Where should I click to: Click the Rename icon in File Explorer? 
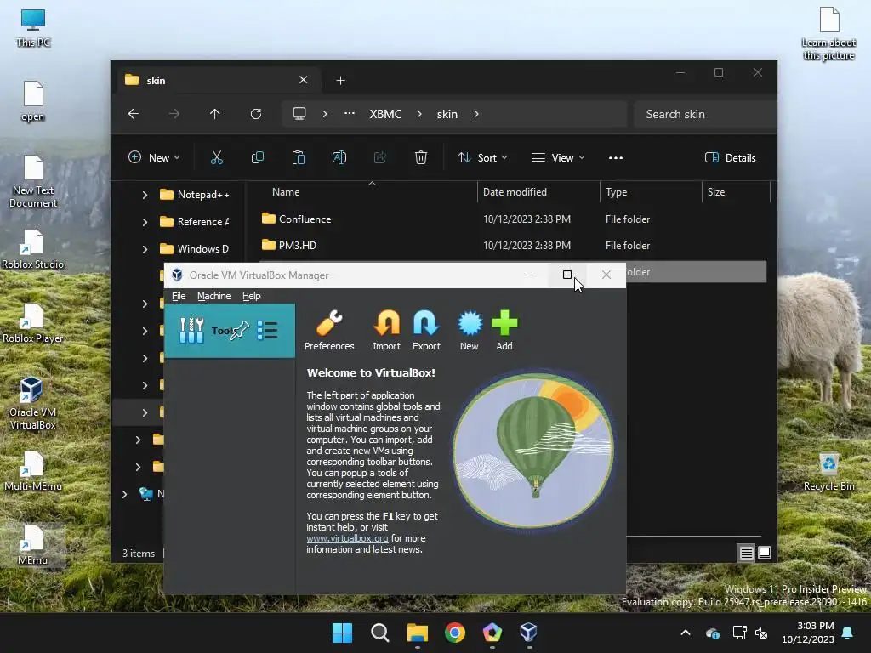339,157
